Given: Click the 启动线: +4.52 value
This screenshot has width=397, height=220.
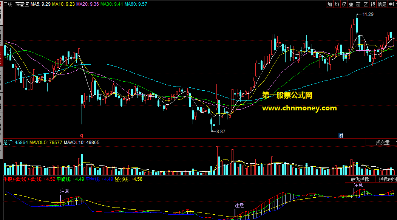Looking at the screenshot, I should [x=42, y=179].
